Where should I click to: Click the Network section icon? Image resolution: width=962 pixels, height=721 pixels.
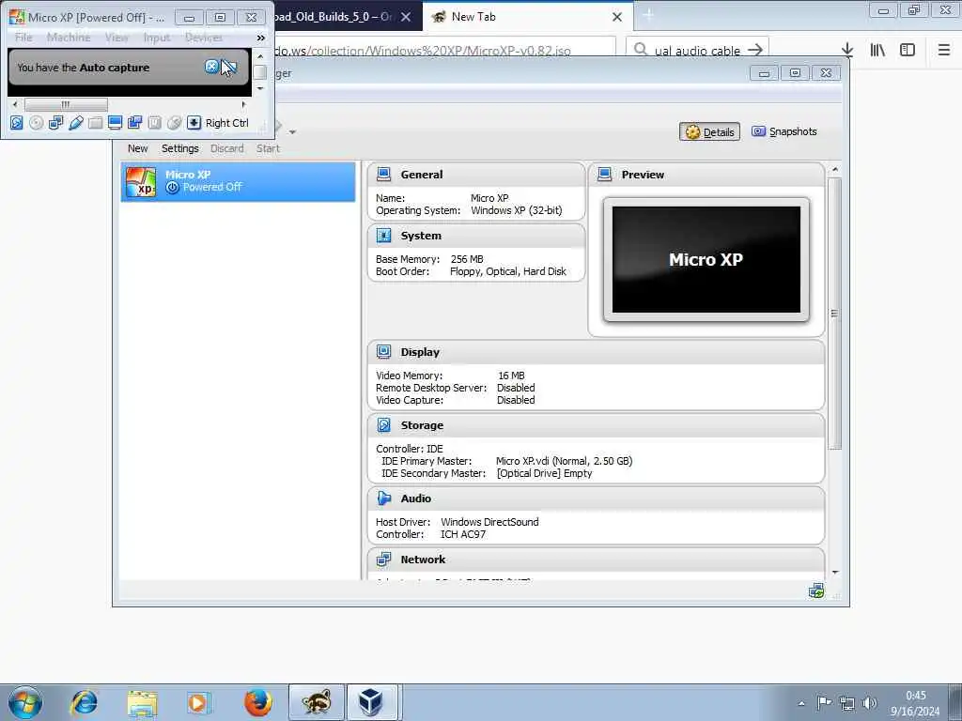(383, 560)
